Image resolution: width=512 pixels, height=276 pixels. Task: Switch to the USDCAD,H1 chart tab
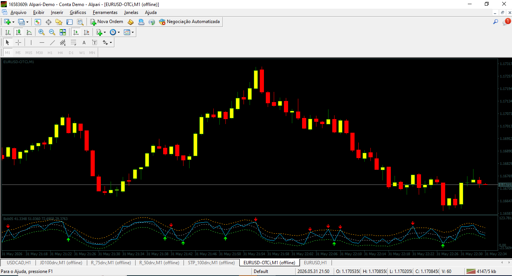pos(19,263)
